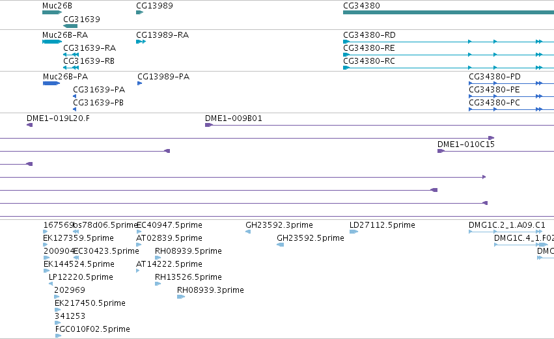Click protein label CG34380-PC
The width and height of the screenshot is (554, 339).
pyautogui.click(x=494, y=102)
